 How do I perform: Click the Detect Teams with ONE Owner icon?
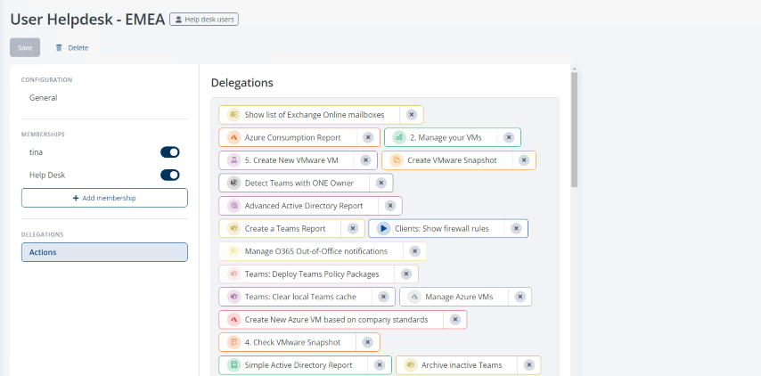pos(234,184)
